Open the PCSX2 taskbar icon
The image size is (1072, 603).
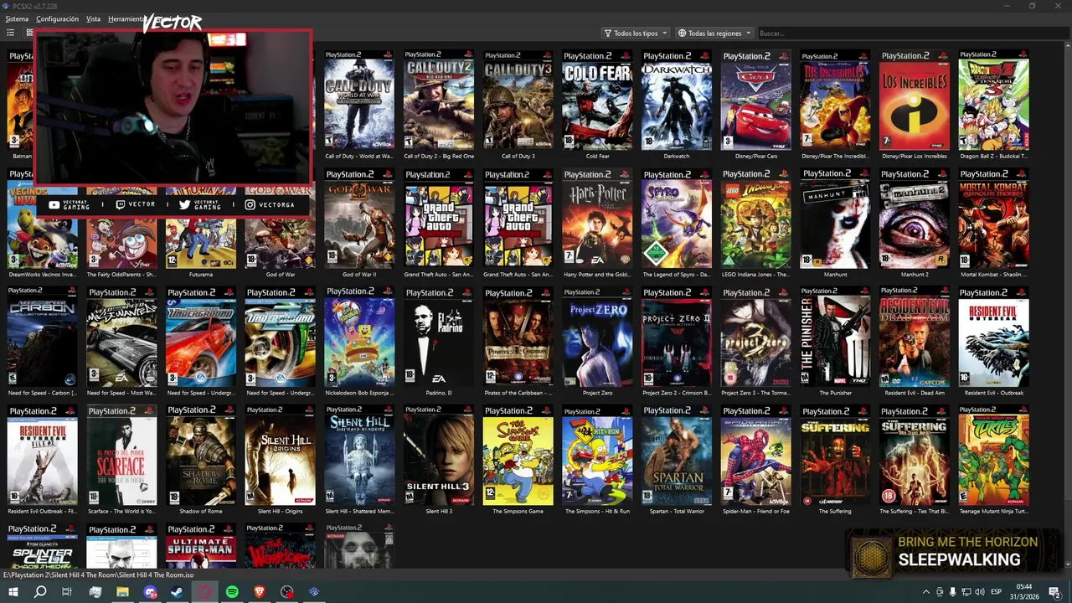(315, 592)
